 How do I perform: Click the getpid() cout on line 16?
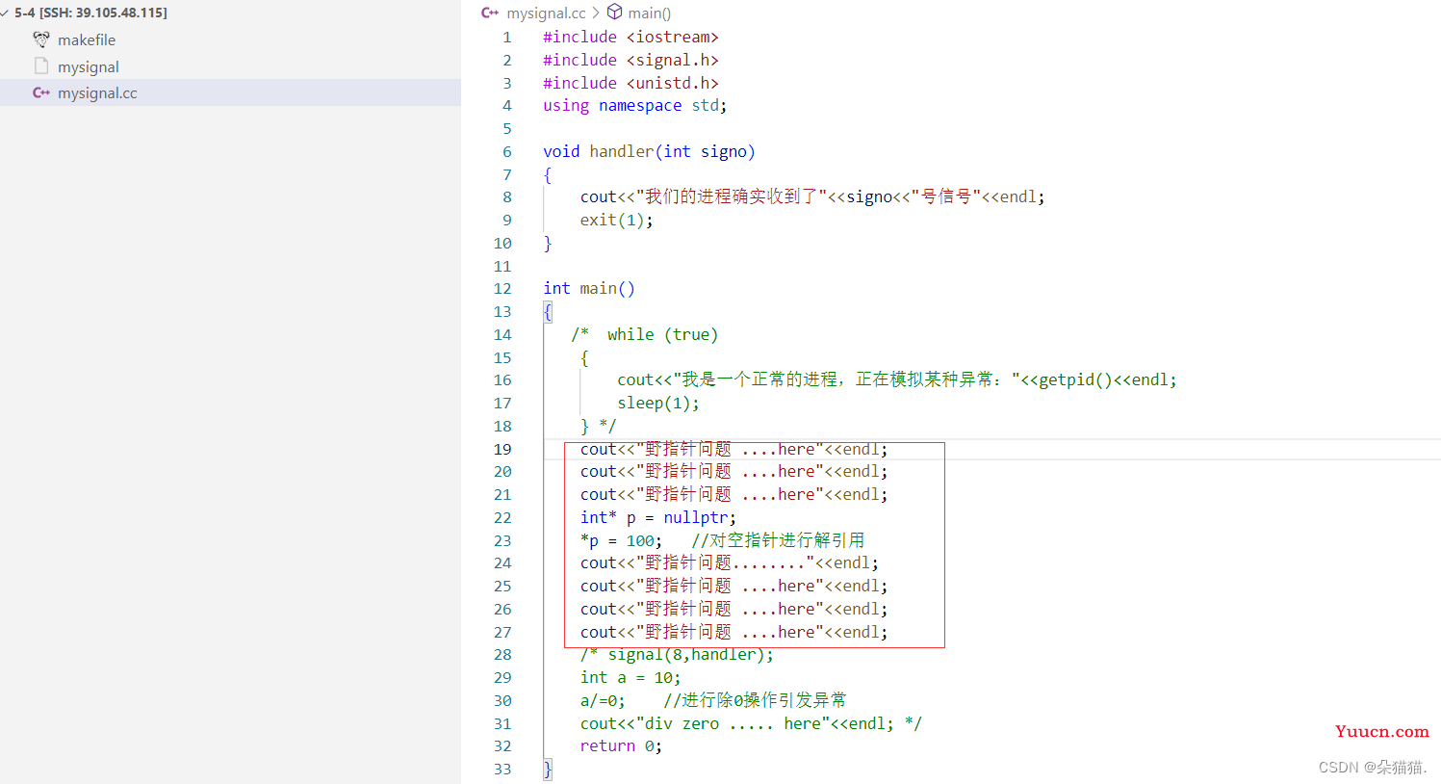click(x=897, y=379)
